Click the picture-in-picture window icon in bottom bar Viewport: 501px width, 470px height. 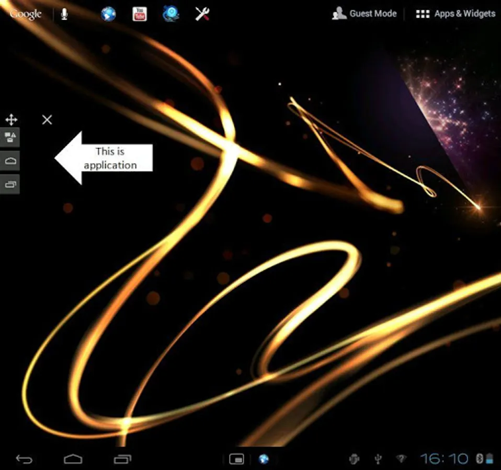tap(237, 459)
